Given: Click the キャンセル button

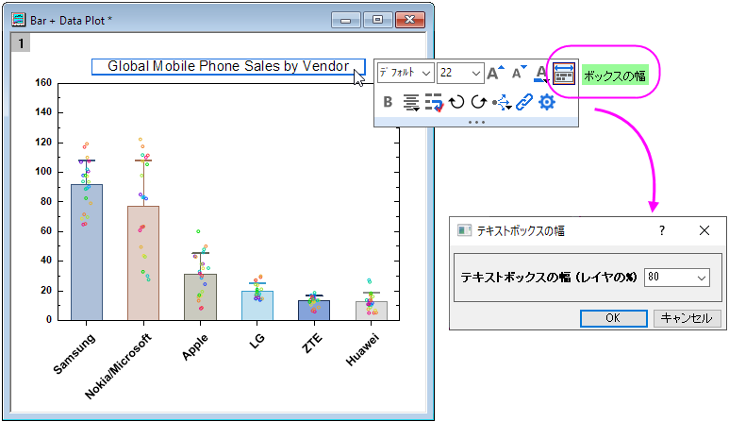Looking at the screenshot, I should pos(687,318).
